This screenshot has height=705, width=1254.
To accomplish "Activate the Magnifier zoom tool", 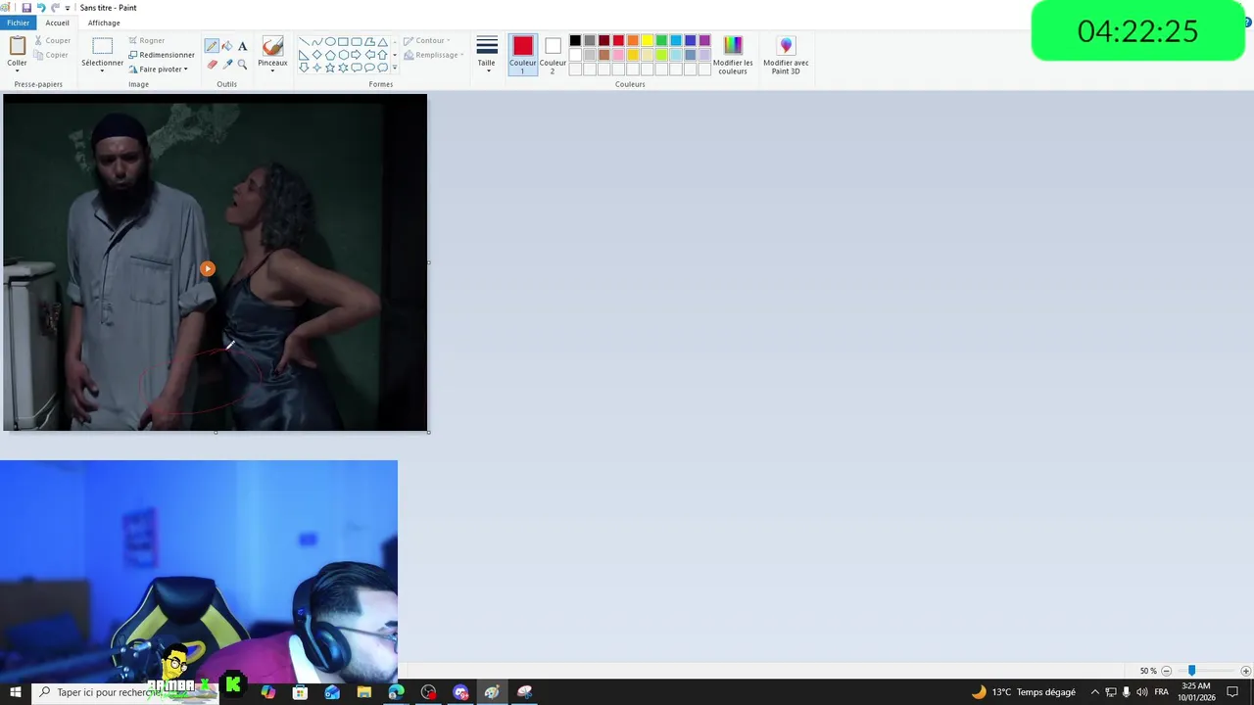I will click(x=243, y=64).
